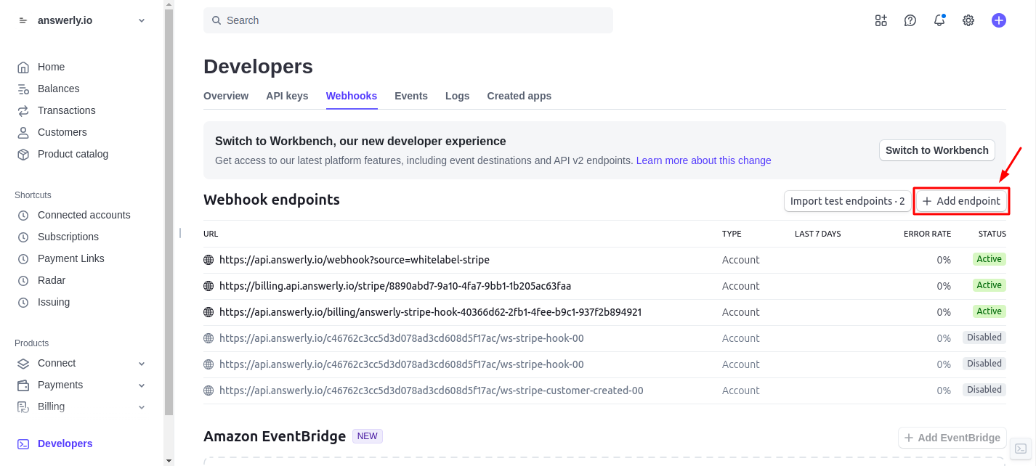The image size is (1036, 466).
Task: Click the Billing document icon
Action: pyautogui.click(x=23, y=406)
